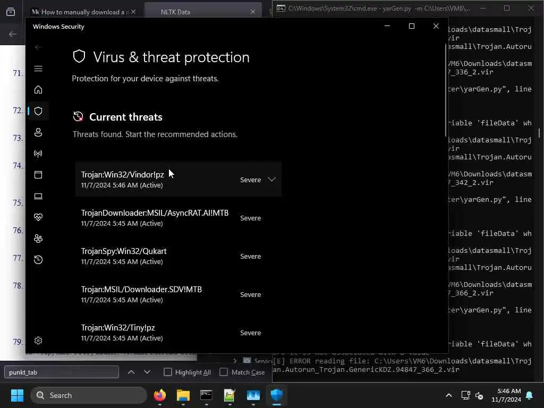Open Home in Windows Security sidebar
The width and height of the screenshot is (544, 408).
38,90
